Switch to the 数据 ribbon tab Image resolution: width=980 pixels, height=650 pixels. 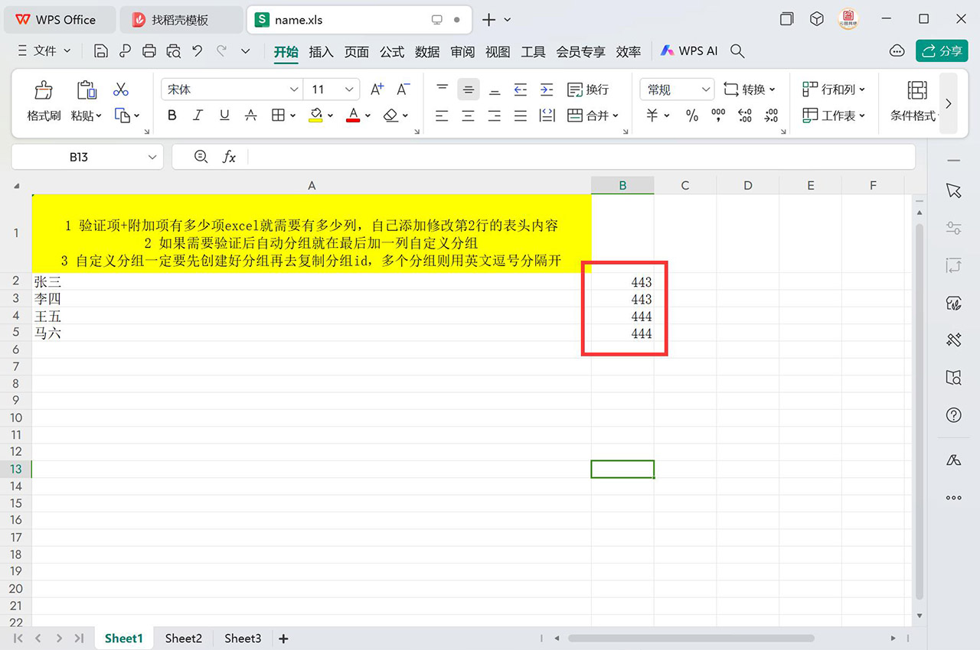coord(427,52)
